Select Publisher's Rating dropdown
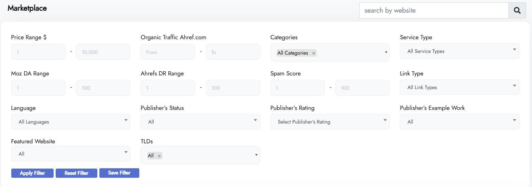 click(330, 122)
